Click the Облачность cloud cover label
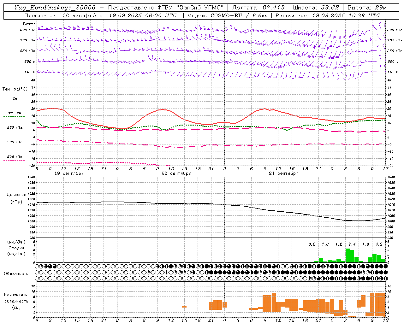The image size is (404, 323). point(16,273)
